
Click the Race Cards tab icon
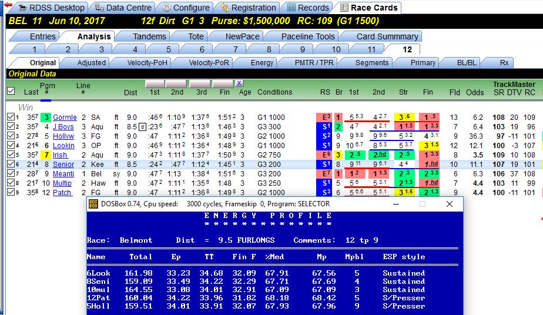tap(344, 8)
